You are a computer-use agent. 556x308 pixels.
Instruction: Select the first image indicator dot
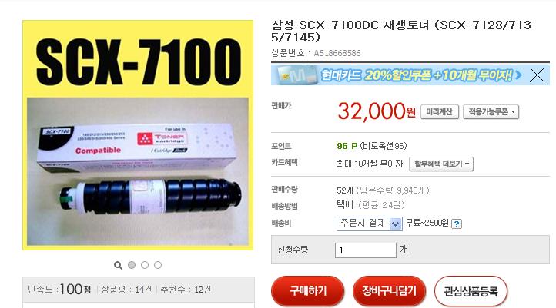tap(132, 265)
